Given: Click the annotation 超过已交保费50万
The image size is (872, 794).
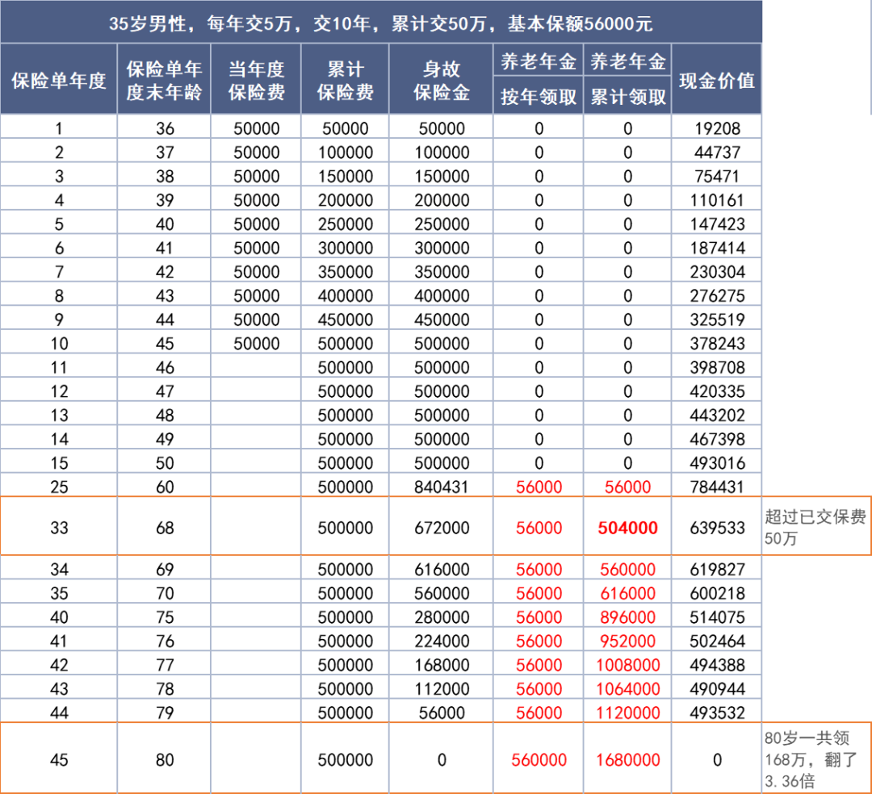Looking at the screenshot, I should click(x=812, y=525).
